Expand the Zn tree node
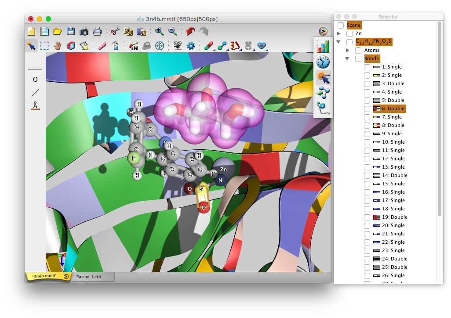451x318 pixels. (339, 34)
